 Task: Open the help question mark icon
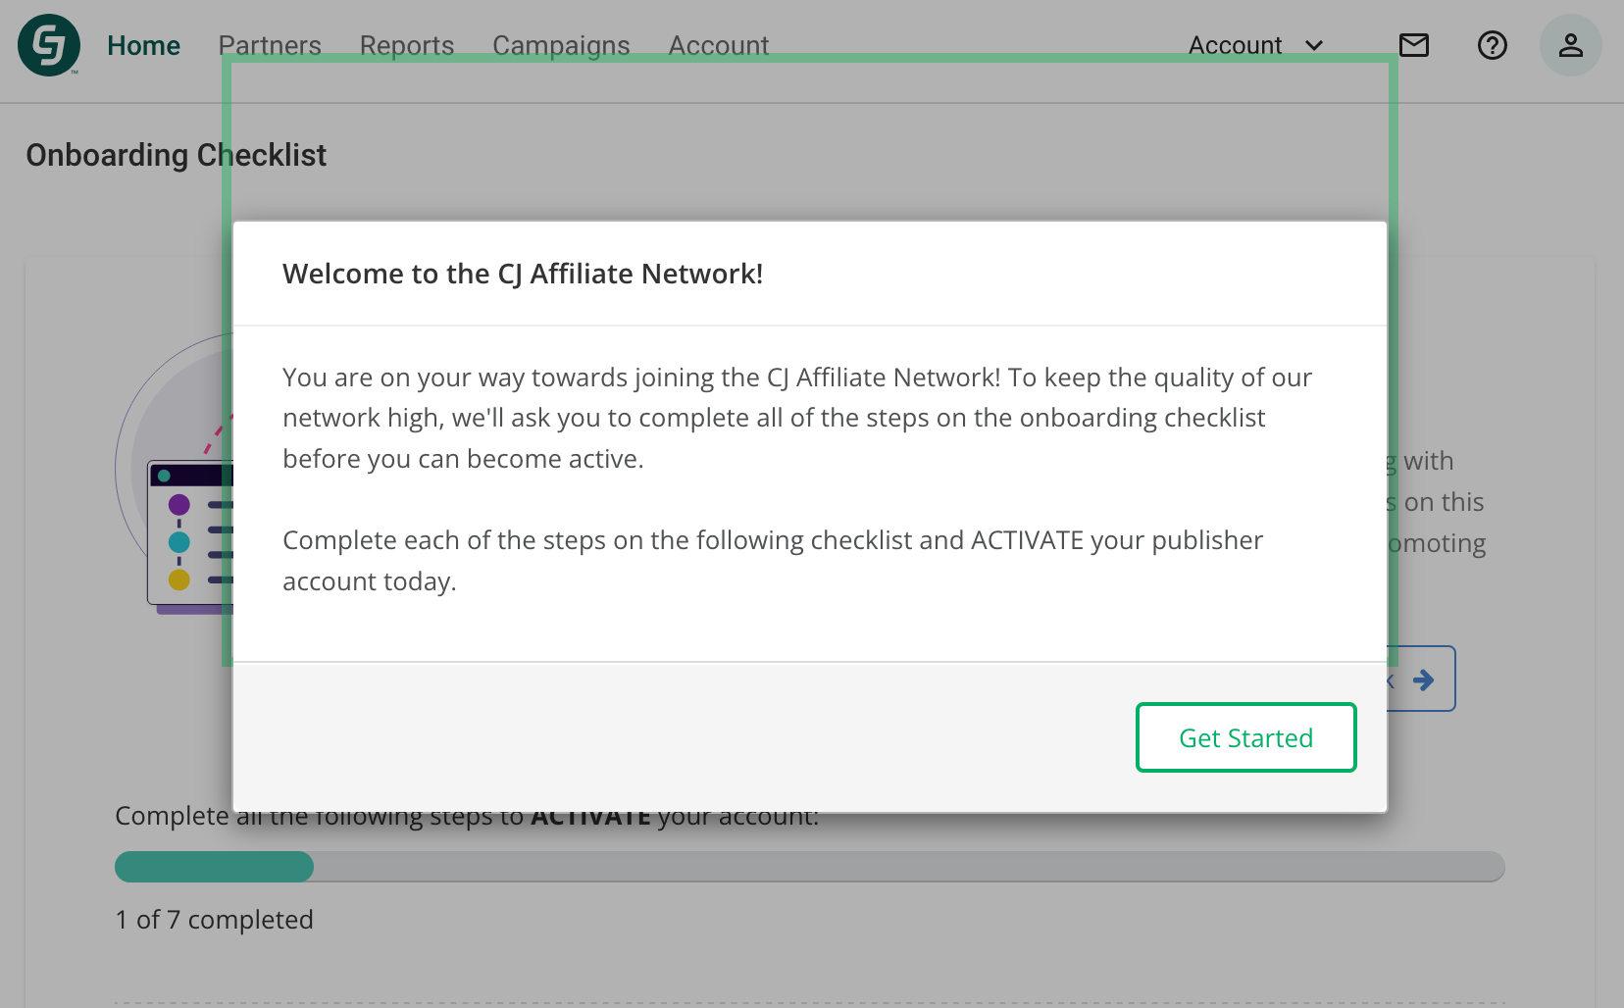click(1493, 45)
